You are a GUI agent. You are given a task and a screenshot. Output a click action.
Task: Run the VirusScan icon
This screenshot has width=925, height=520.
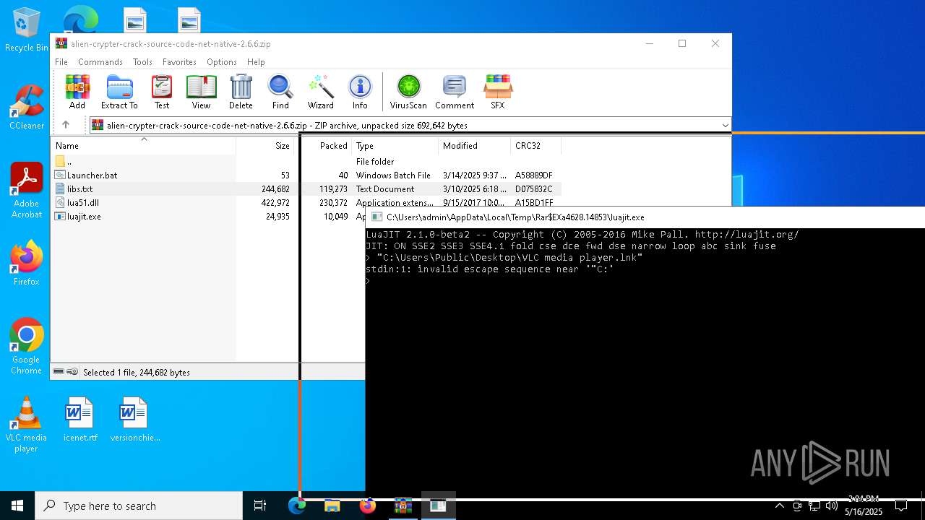coord(408,92)
